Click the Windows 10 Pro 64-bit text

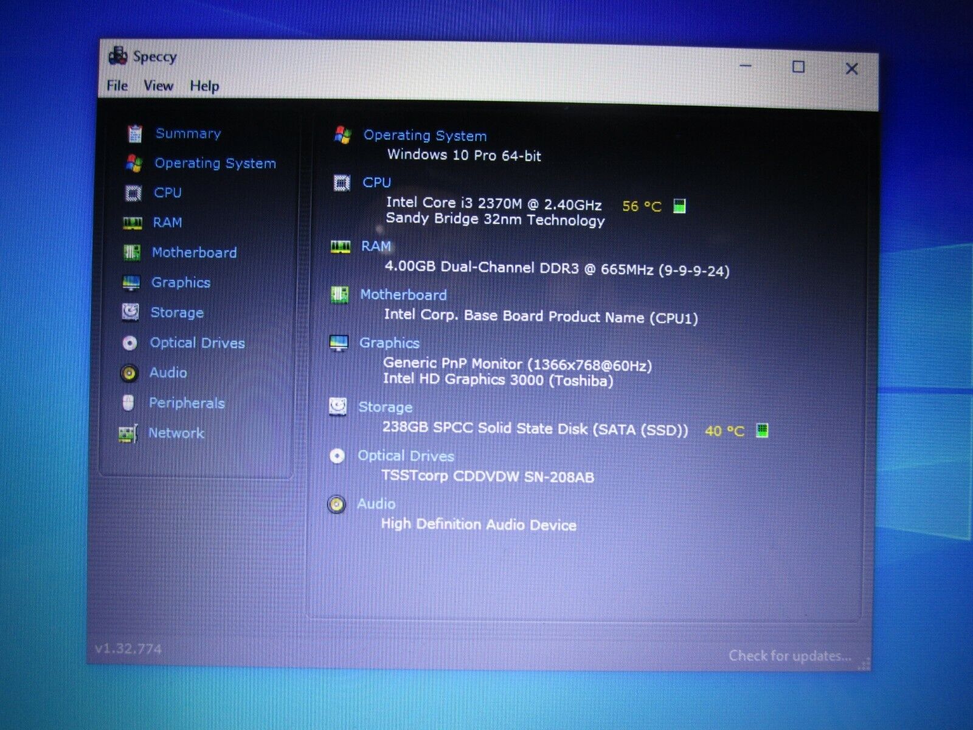[465, 155]
